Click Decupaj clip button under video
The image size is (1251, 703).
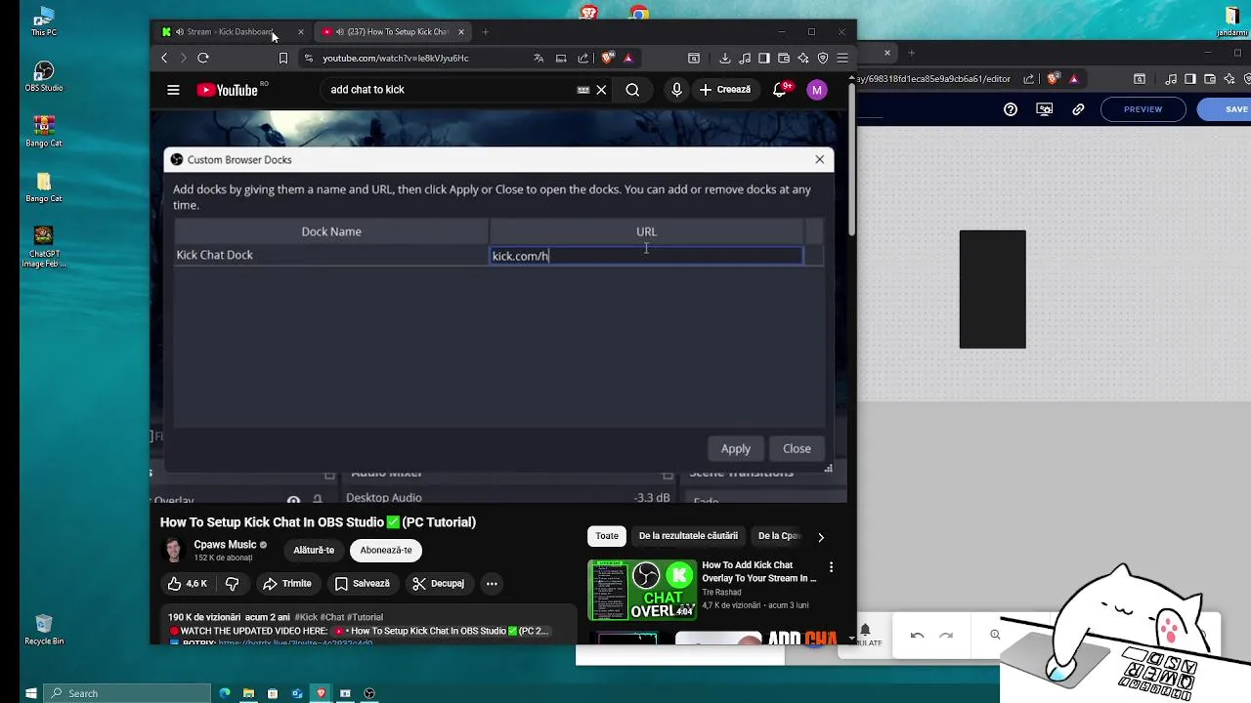pos(438,583)
